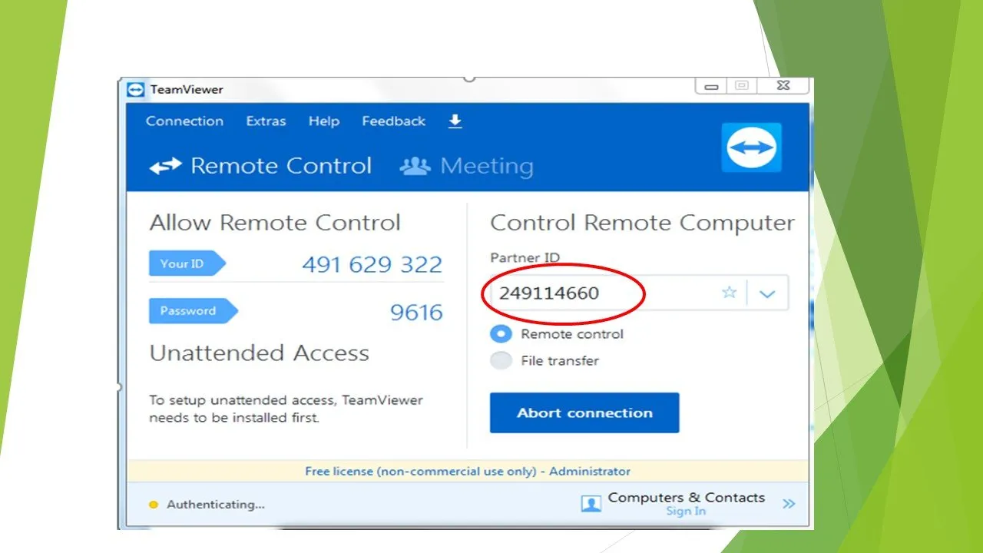This screenshot has height=553, width=983.
Task: Click the unattended access setup message
Action: pos(286,409)
